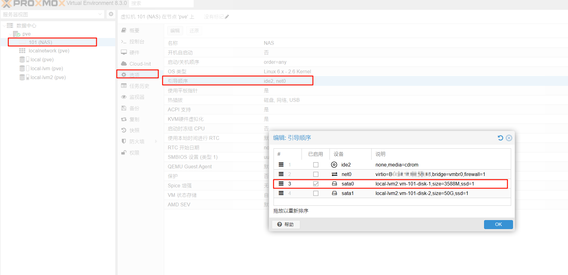Click the search input field
The height and width of the screenshot is (275, 568).
coord(161,3)
